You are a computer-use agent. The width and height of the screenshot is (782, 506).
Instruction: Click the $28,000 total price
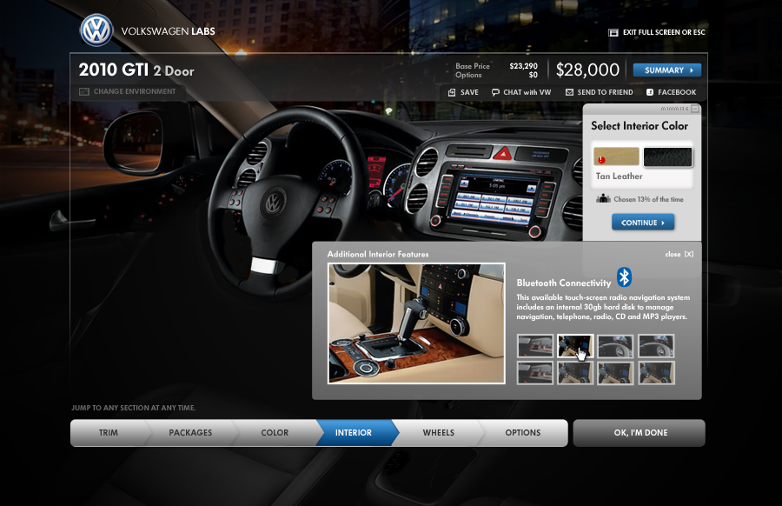tap(587, 70)
